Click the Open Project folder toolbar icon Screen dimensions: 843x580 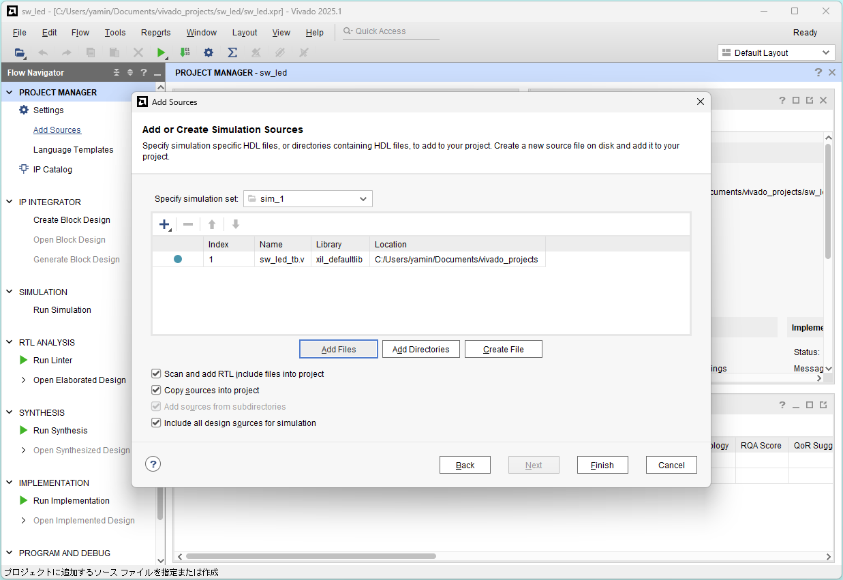click(20, 52)
